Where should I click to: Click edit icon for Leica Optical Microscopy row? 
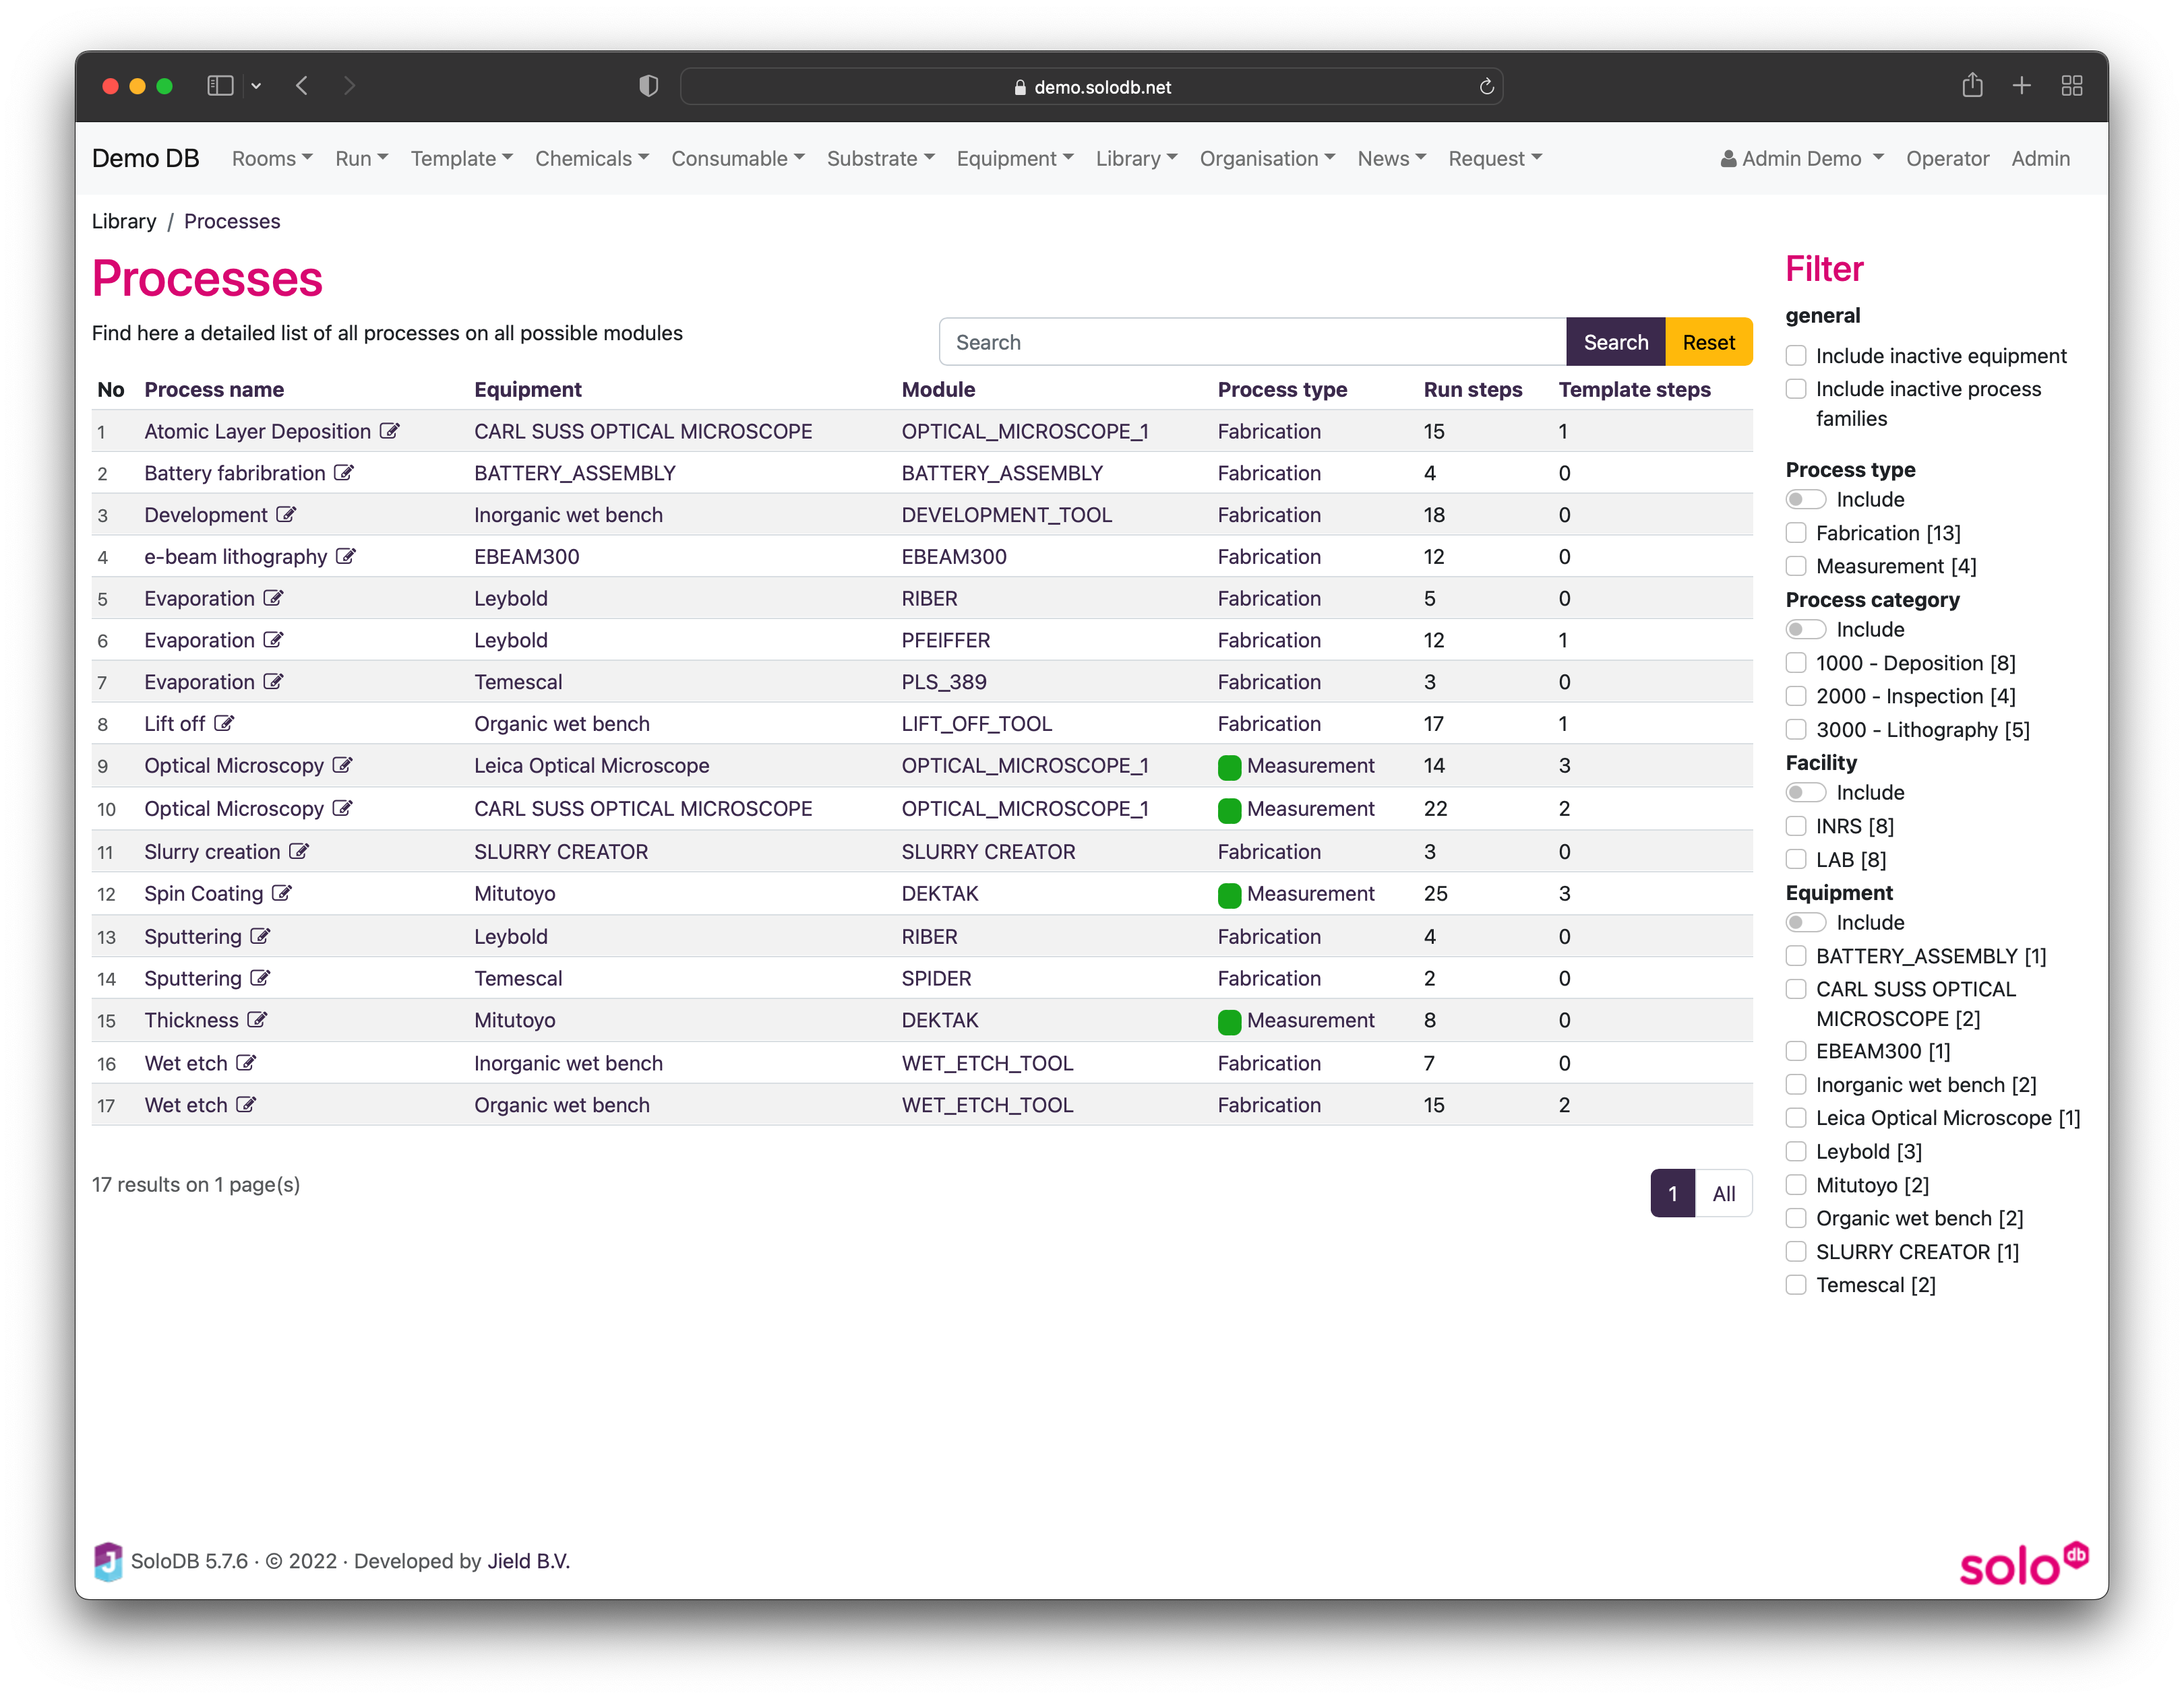tap(343, 765)
